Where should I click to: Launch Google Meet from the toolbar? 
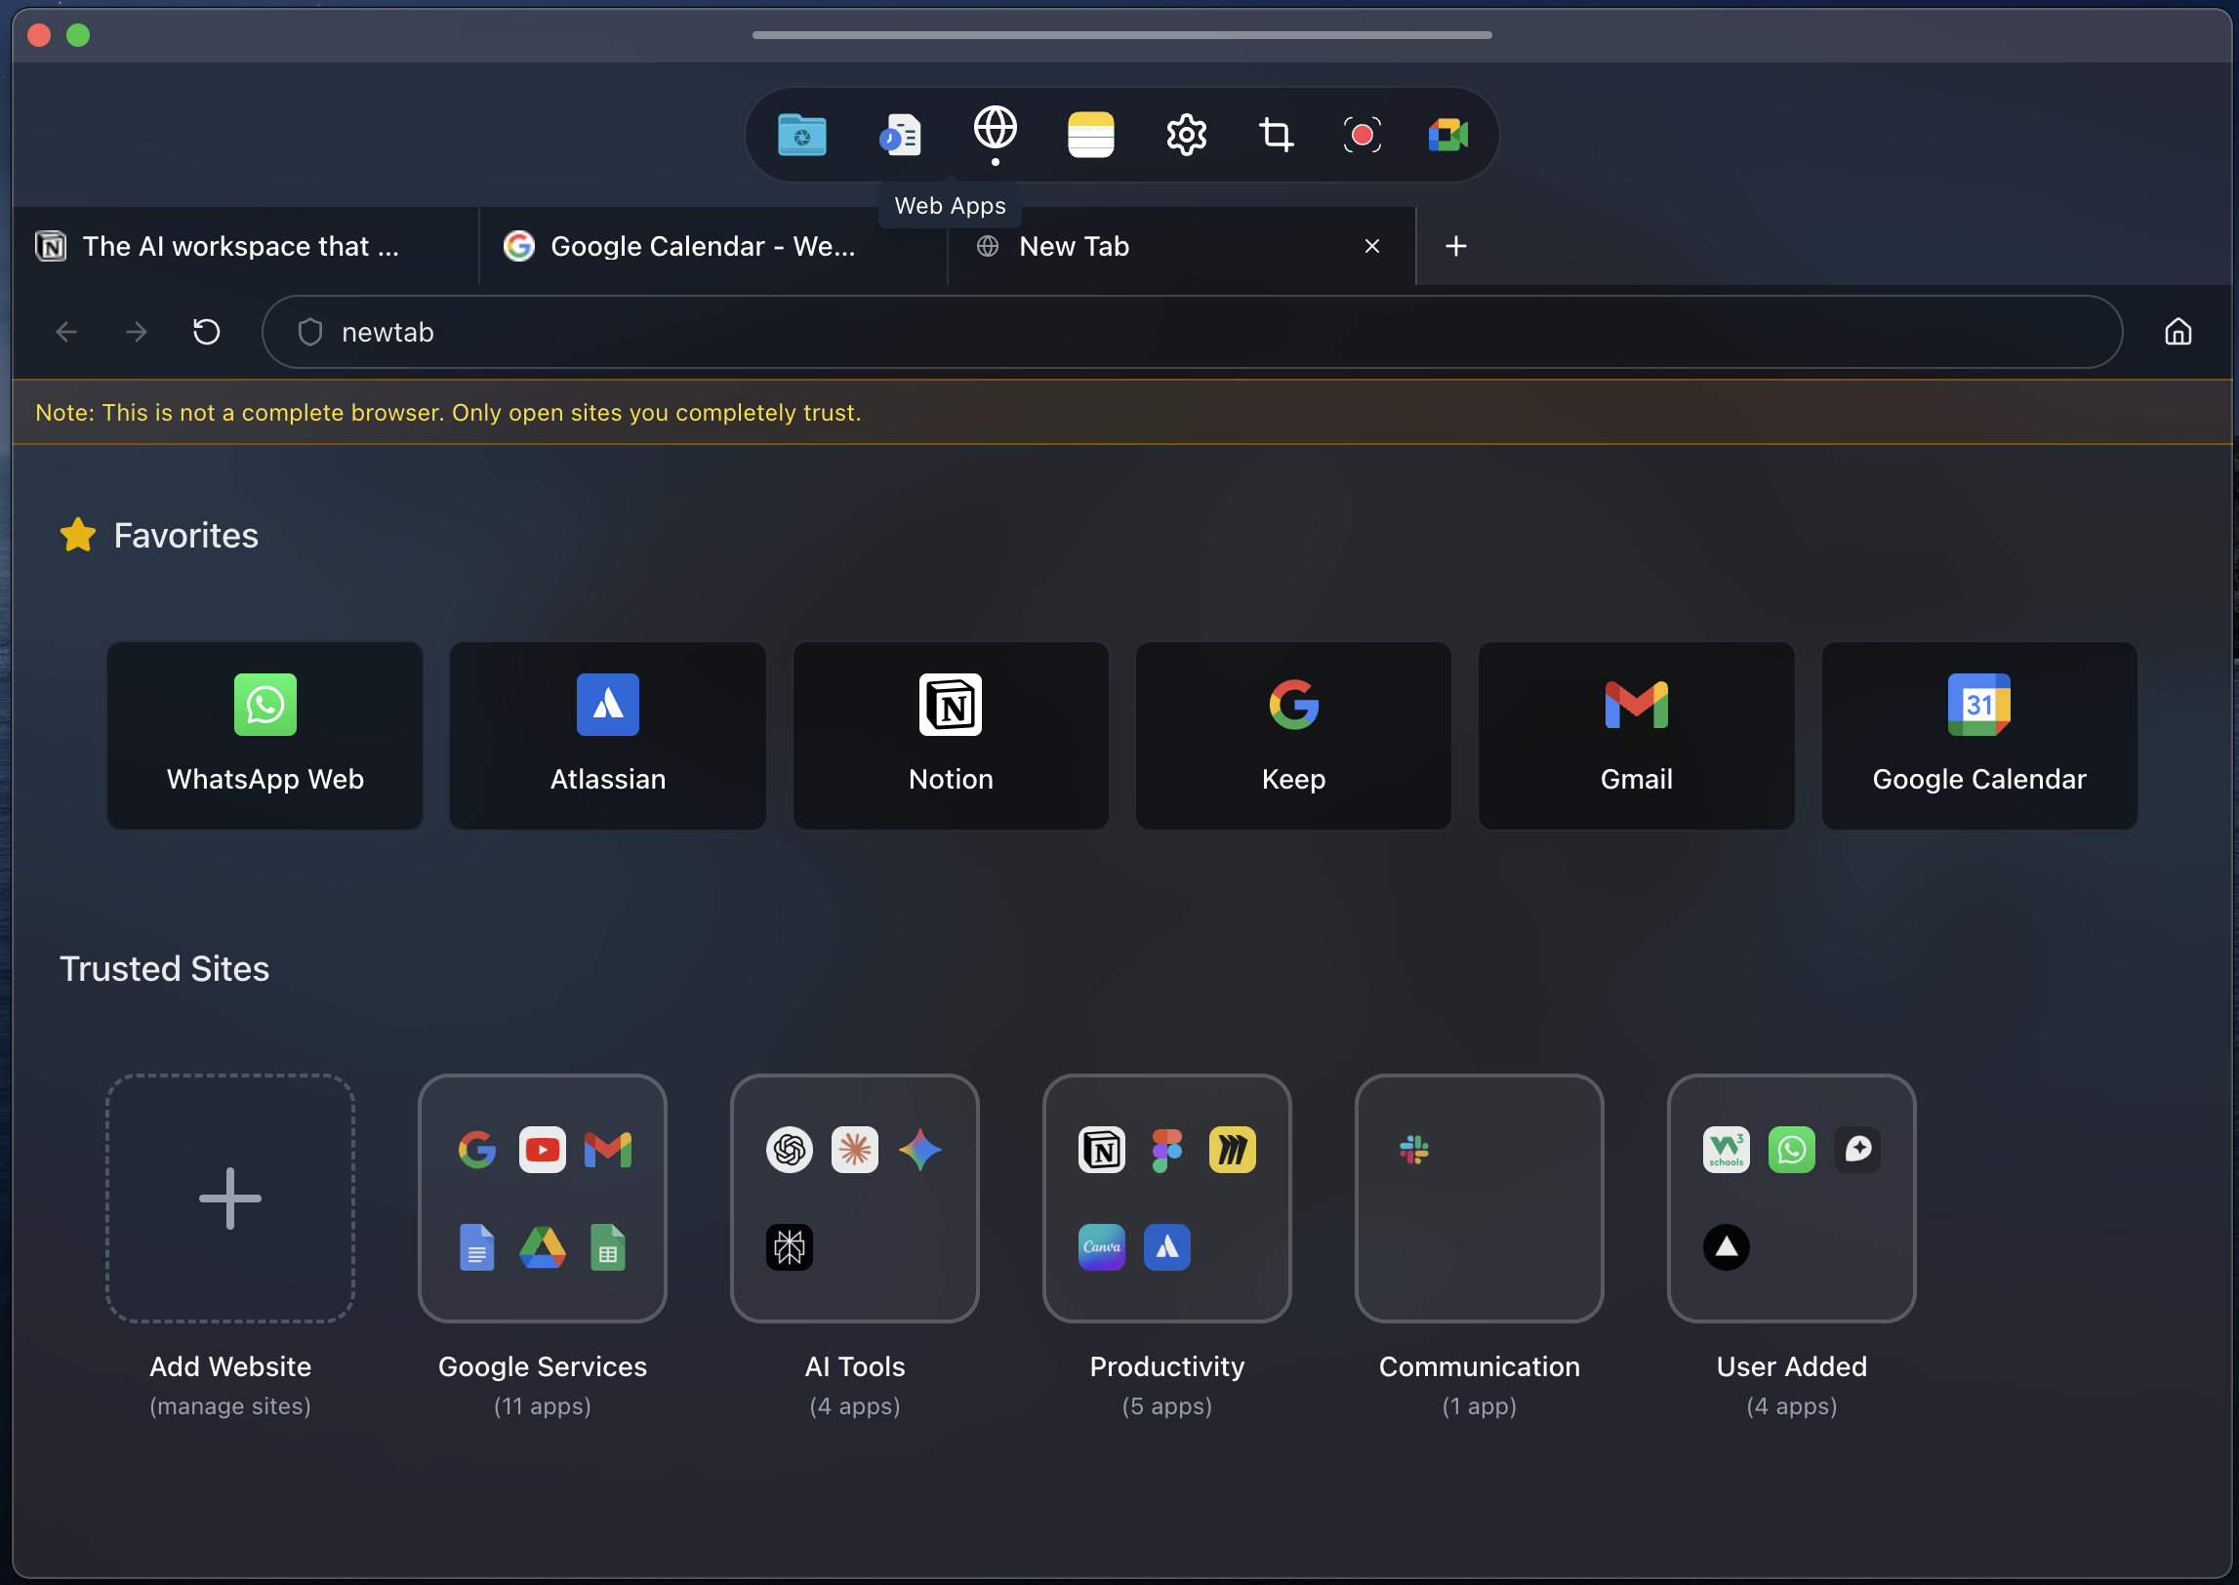tap(1447, 134)
